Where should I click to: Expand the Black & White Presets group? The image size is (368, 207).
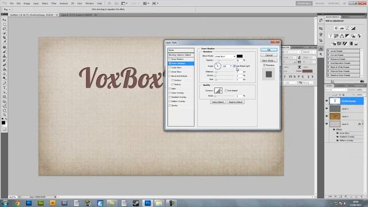point(328,67)
